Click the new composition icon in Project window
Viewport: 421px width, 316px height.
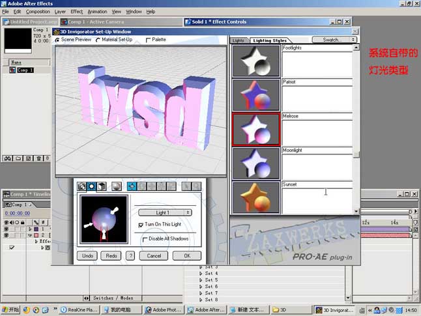[28, 158]
